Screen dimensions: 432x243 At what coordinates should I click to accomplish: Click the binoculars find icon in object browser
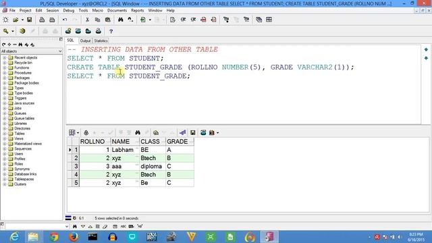(20, 45)
